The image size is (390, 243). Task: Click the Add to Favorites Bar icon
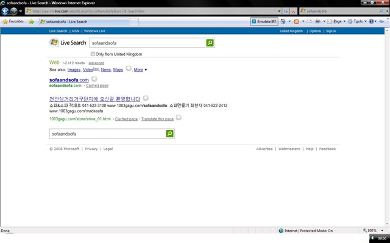[31, 22]
